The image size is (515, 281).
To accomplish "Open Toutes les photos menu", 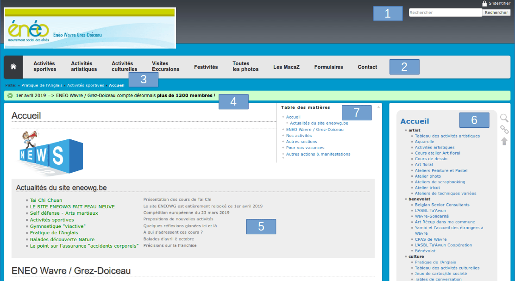I will (x=245, y=67).
